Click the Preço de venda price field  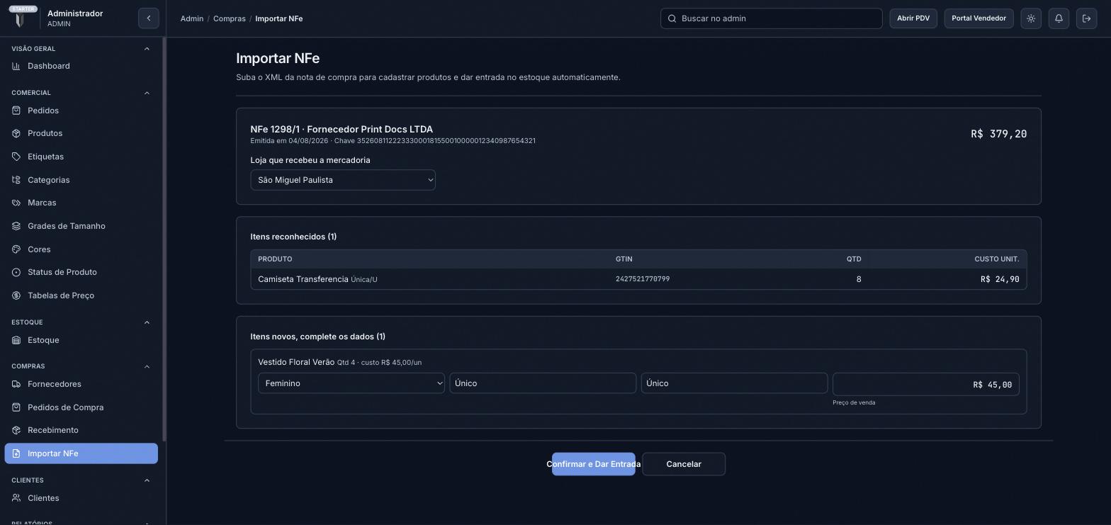pyautogui.click(x=926, y=384)
